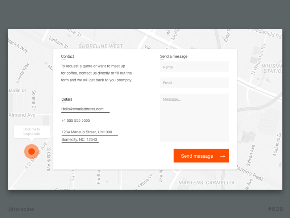Click the Contact section heading
The image size is (290, 218).
[67, 56]
